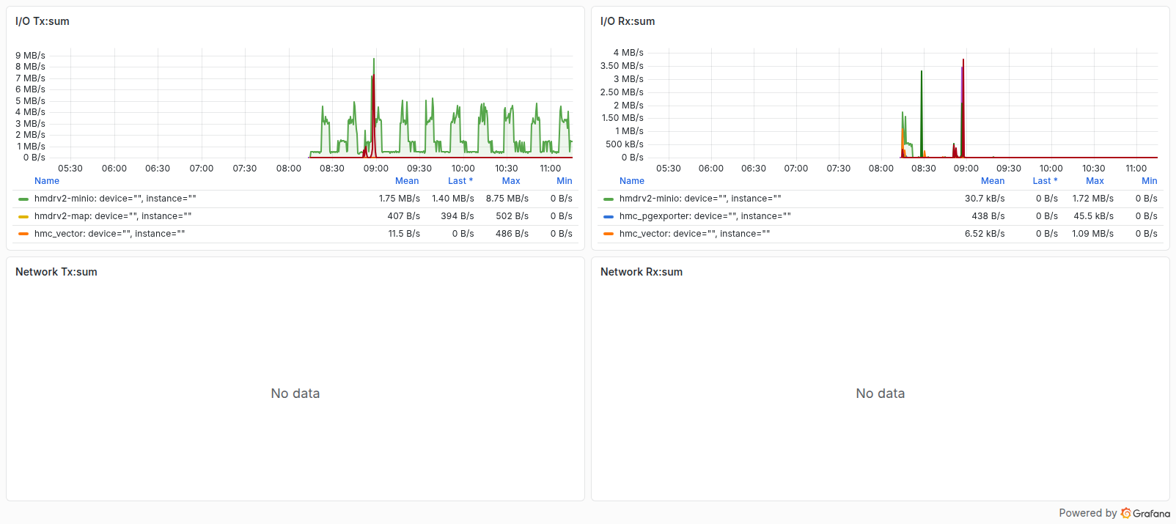Click the orange hmc_vector swatch in I/O Rx legend

point(609,234)
